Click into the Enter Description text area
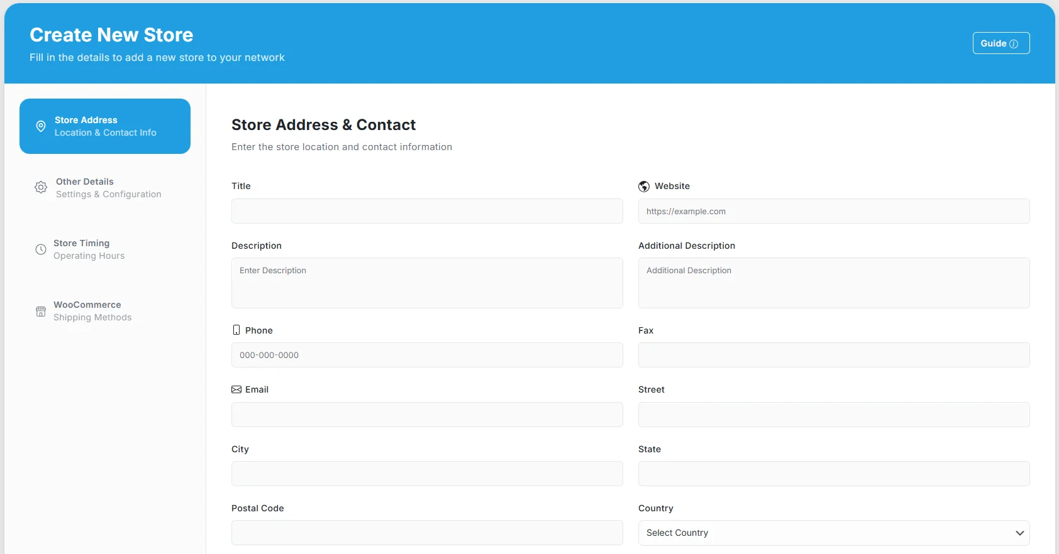 [x=427, y=283]
